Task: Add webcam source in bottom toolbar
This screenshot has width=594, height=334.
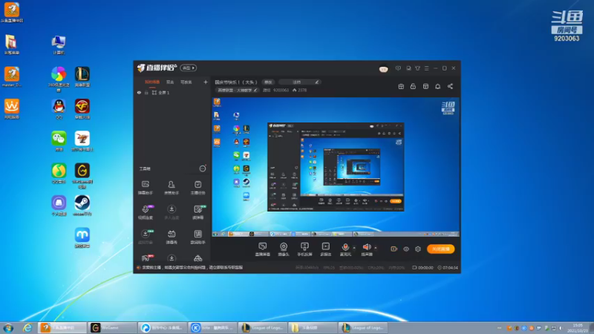Action: point(284,249)
